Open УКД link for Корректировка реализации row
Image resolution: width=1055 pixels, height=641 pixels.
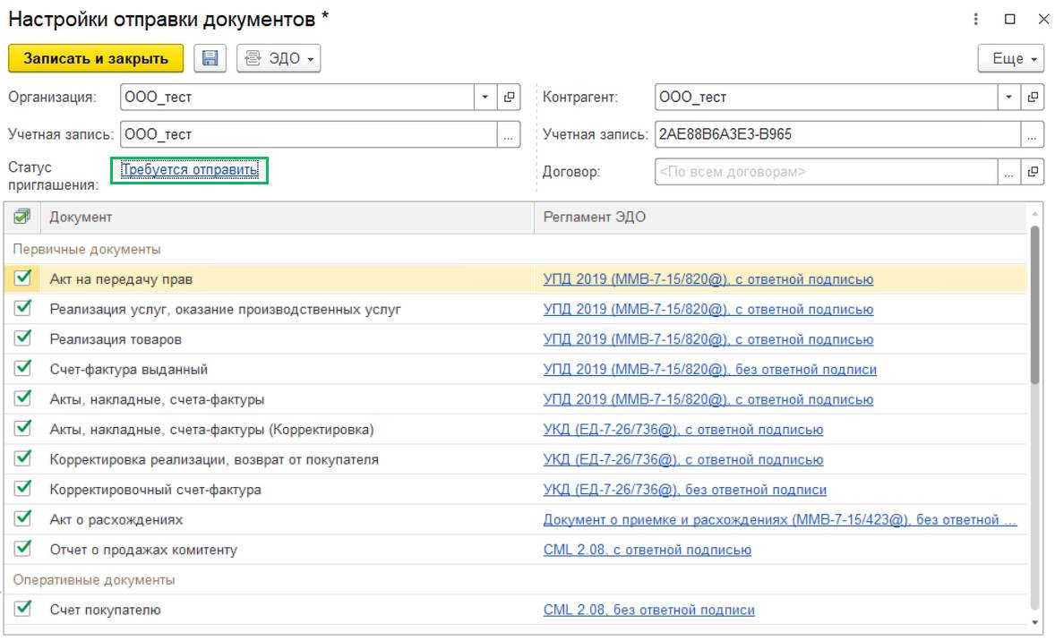683,459
